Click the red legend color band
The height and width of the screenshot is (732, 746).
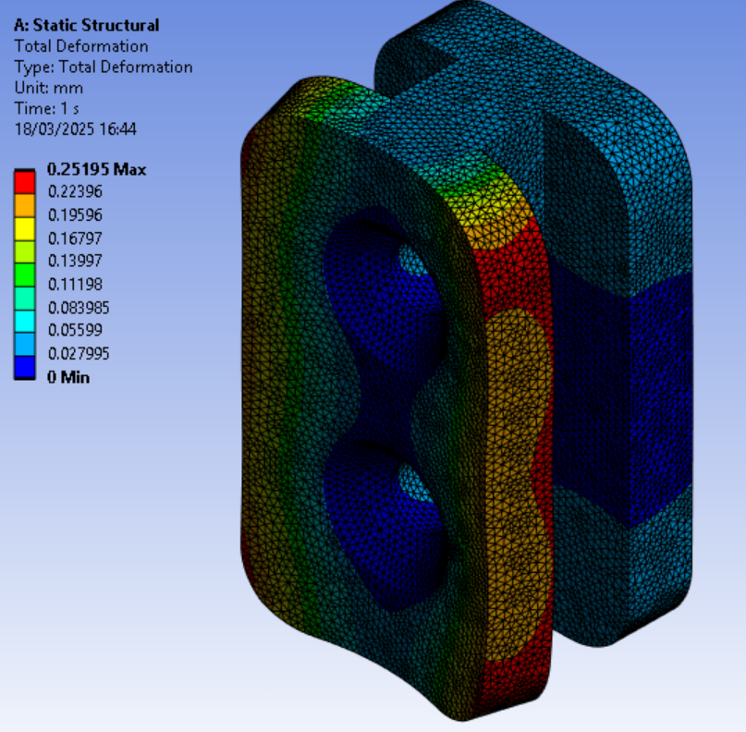[x=26, y=181]
